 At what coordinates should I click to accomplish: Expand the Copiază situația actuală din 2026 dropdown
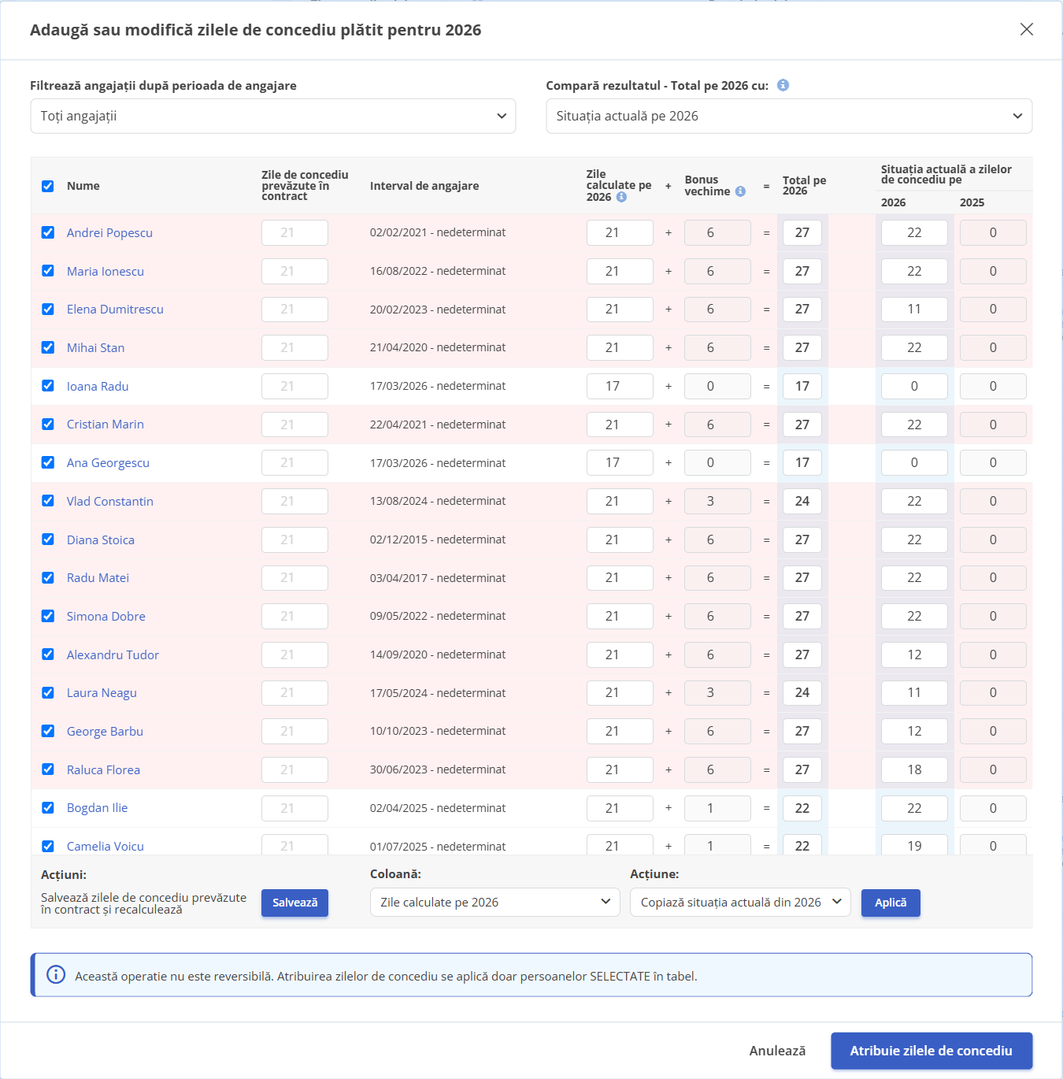[x=740, y=903]
